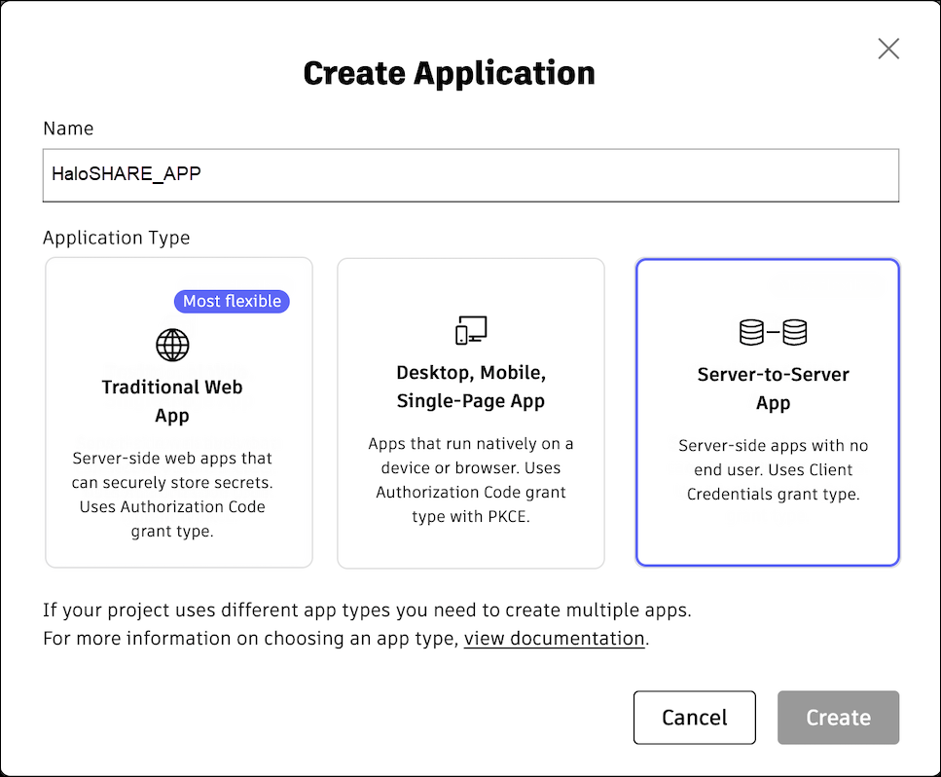Viewport: 941px width, 777px height.
Task: Click the desktop-and-phone icon for Desktop, Mobile app
Action: point(470,329)
